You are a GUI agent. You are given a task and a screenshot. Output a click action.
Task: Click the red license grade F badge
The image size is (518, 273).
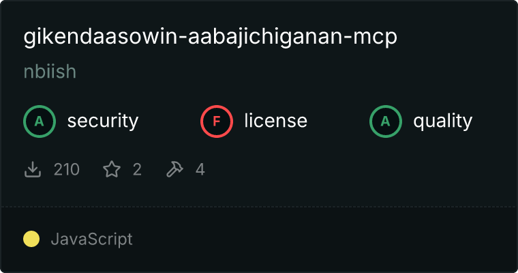(217, 121)
